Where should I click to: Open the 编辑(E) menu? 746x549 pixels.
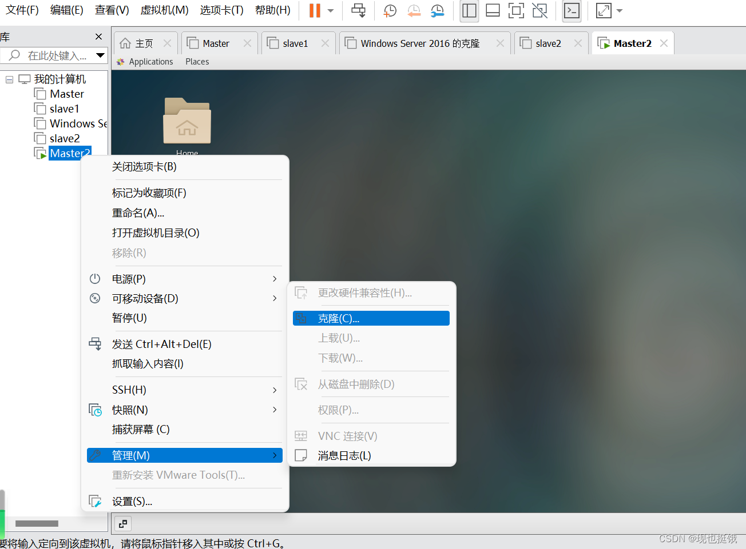pyautogui.click(x=66, y=10)
